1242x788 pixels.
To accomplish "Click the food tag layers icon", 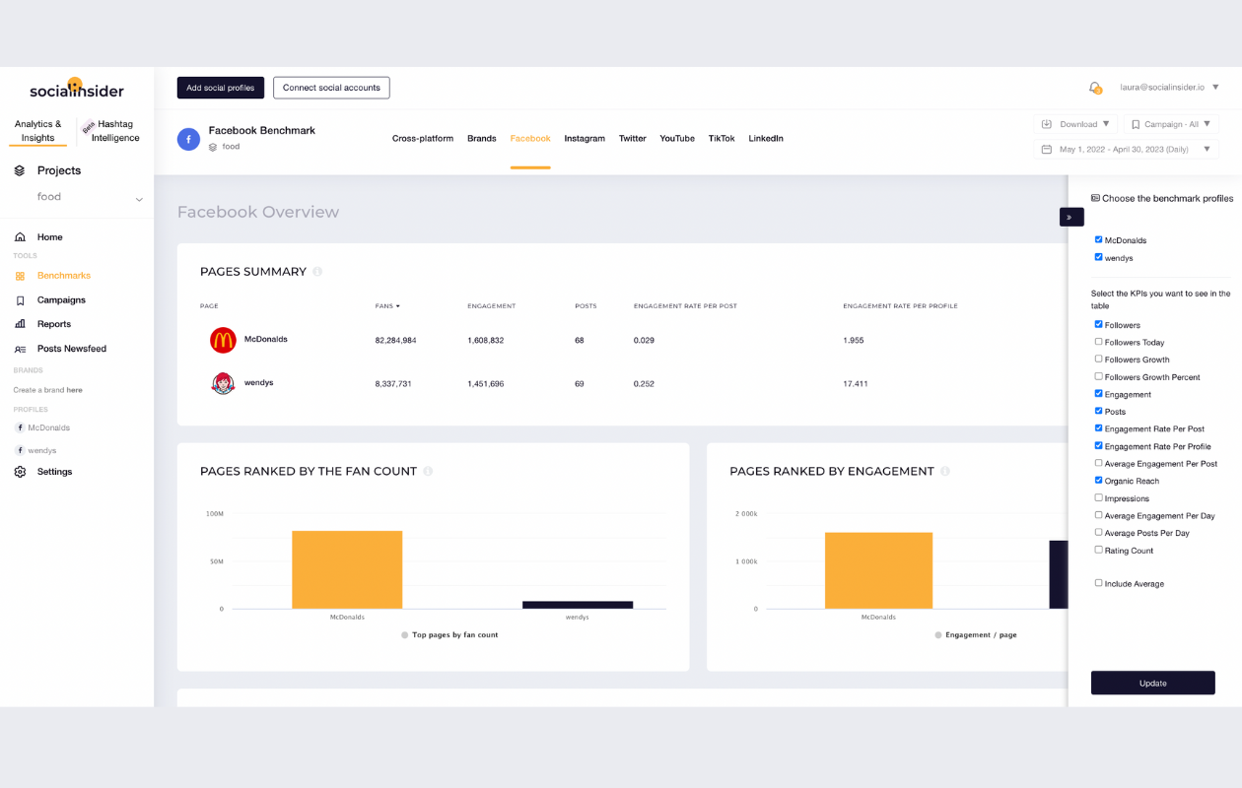I will pyautogui.click(x=212, y=147).
